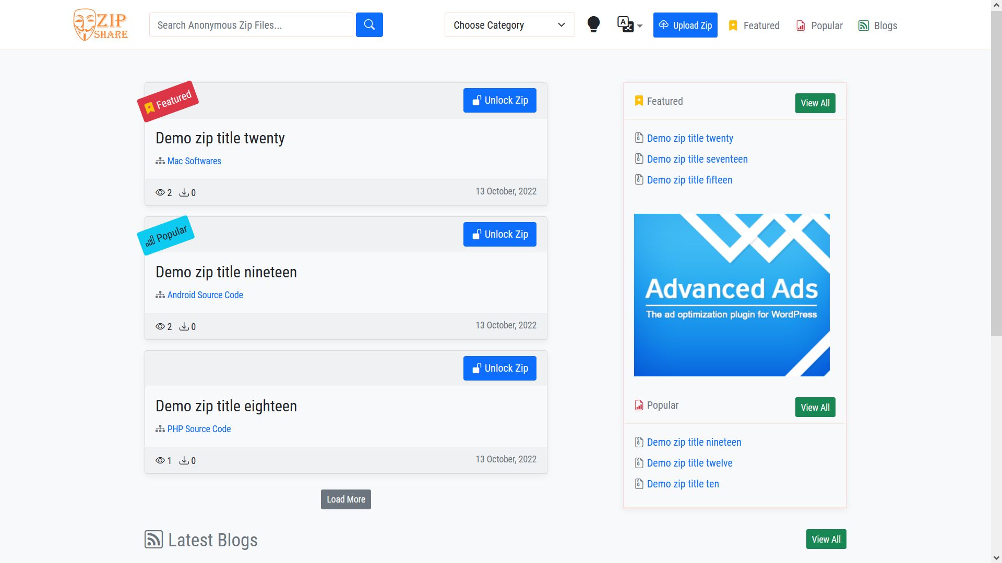Toggle dark mode lightbulb icon
Viewport: 1002px width, 563px height.
593,25
